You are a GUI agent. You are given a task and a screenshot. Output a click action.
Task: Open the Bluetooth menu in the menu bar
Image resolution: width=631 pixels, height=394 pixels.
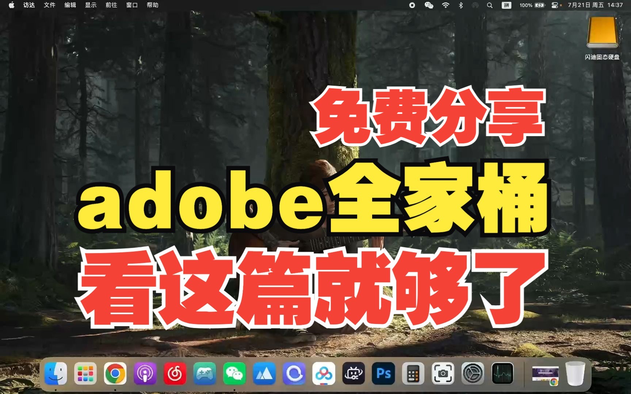pyautogui.click(x=461, y=5)
